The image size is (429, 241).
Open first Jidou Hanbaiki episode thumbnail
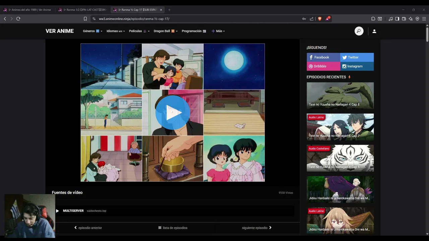tap(340, 189)
